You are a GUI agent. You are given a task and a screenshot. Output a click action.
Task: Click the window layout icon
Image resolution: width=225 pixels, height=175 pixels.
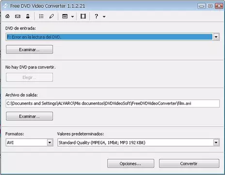point(65,16)
